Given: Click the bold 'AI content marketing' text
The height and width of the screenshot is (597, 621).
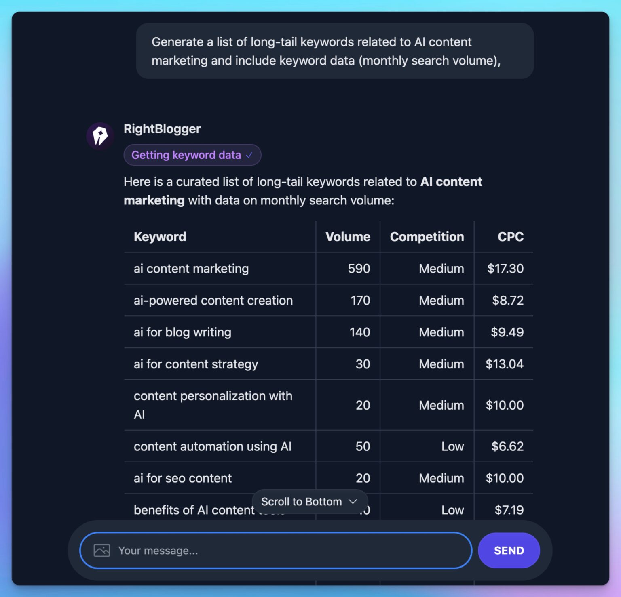Looking at the screenshot, I should (x=451, y=182).
